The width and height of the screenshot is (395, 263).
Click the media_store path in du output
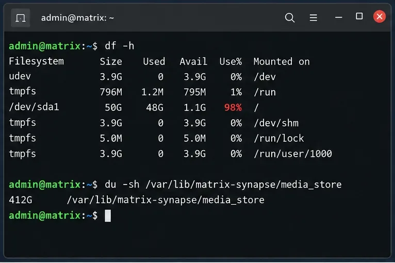tap(166, 200)
